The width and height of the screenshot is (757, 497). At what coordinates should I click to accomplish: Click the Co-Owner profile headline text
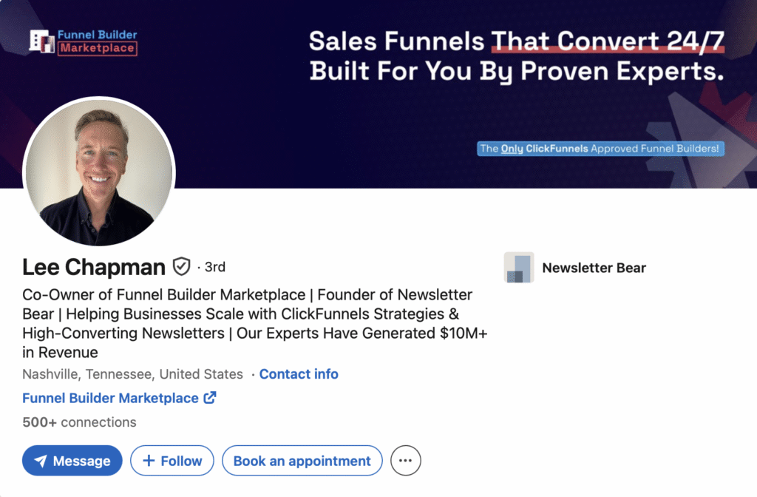[247, 323]
